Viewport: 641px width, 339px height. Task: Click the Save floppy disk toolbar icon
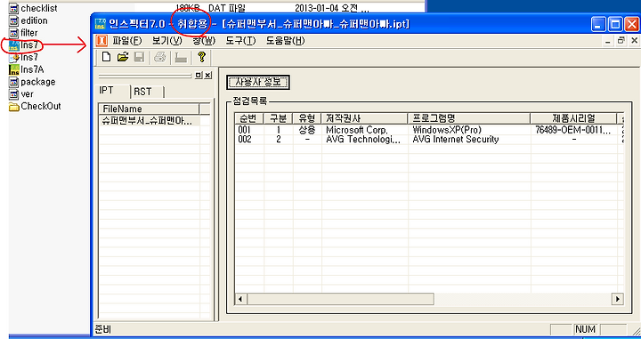140,57
